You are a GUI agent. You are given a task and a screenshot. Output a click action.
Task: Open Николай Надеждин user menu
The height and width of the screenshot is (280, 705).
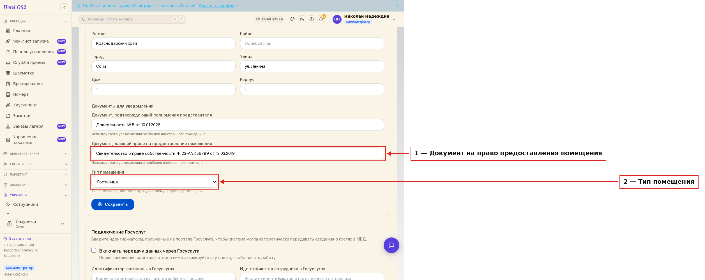coord(364,19)
